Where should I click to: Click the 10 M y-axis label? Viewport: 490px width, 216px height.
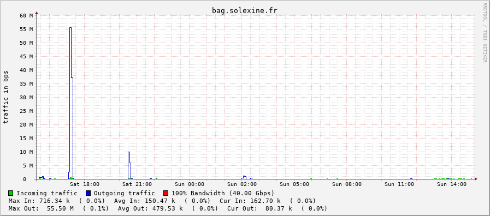tap(26, 152)
